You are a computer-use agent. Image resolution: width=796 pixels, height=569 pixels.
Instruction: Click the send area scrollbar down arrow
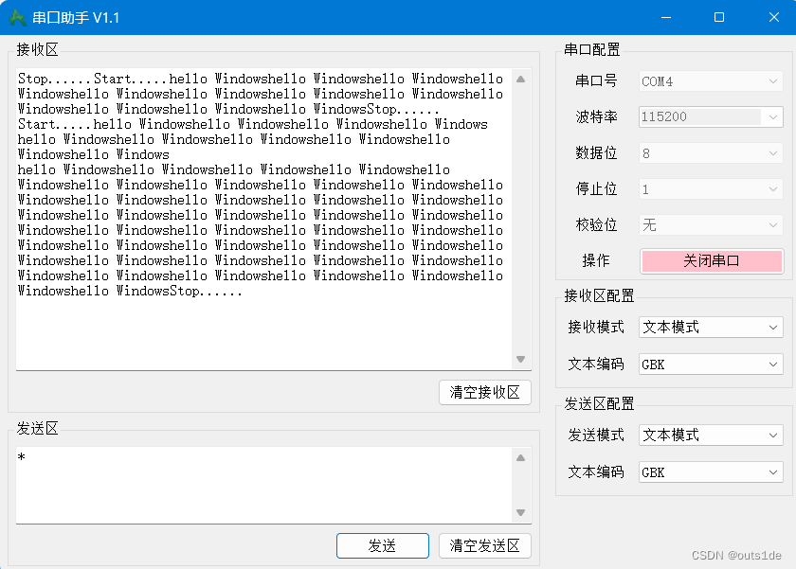tap(521, 511)
